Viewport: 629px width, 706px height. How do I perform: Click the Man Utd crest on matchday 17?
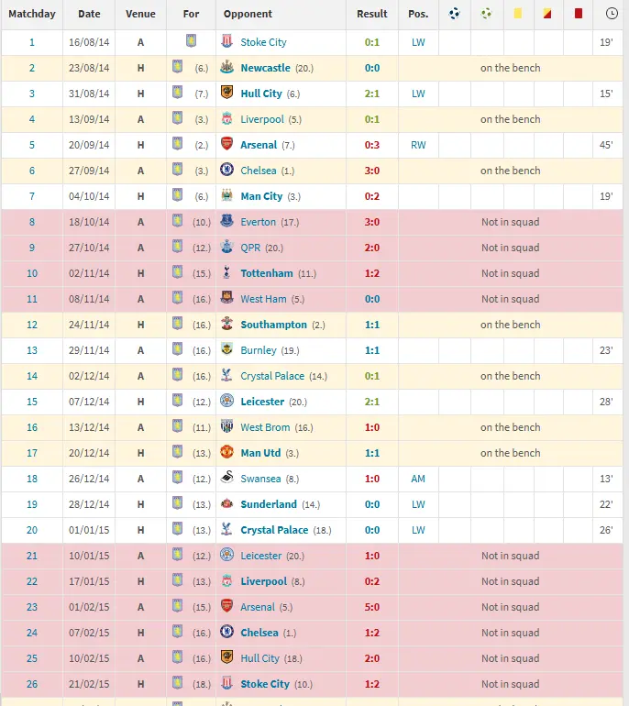click(x=226, y=453)
